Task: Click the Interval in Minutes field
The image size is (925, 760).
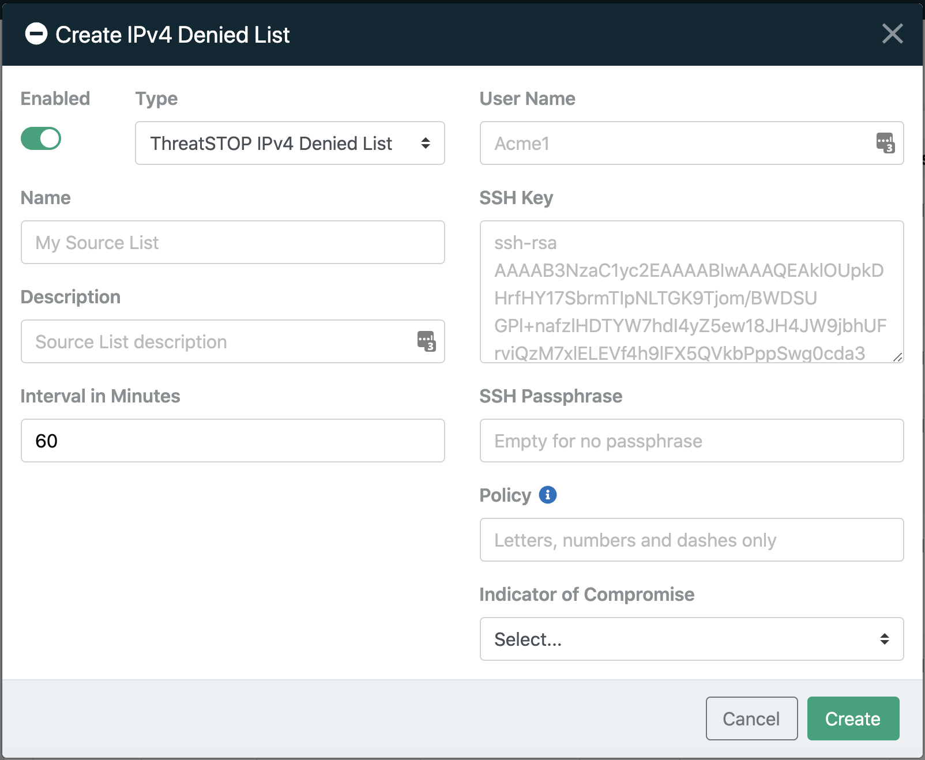Action: point(233,441)
